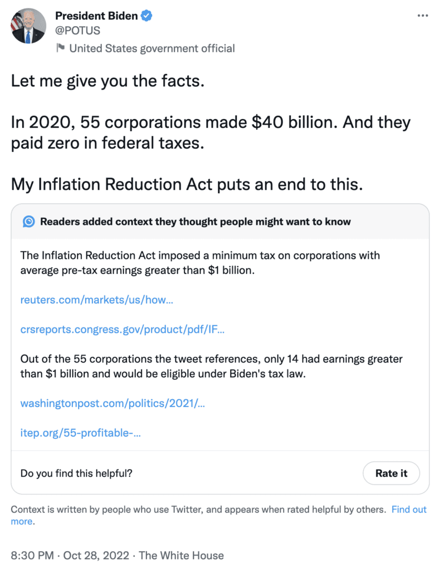Image resolution: width=439 pixels, height=570 pixels.
Task: Open the reuters.com markets link
Action: pyautogui.click(x=97, y=300)
